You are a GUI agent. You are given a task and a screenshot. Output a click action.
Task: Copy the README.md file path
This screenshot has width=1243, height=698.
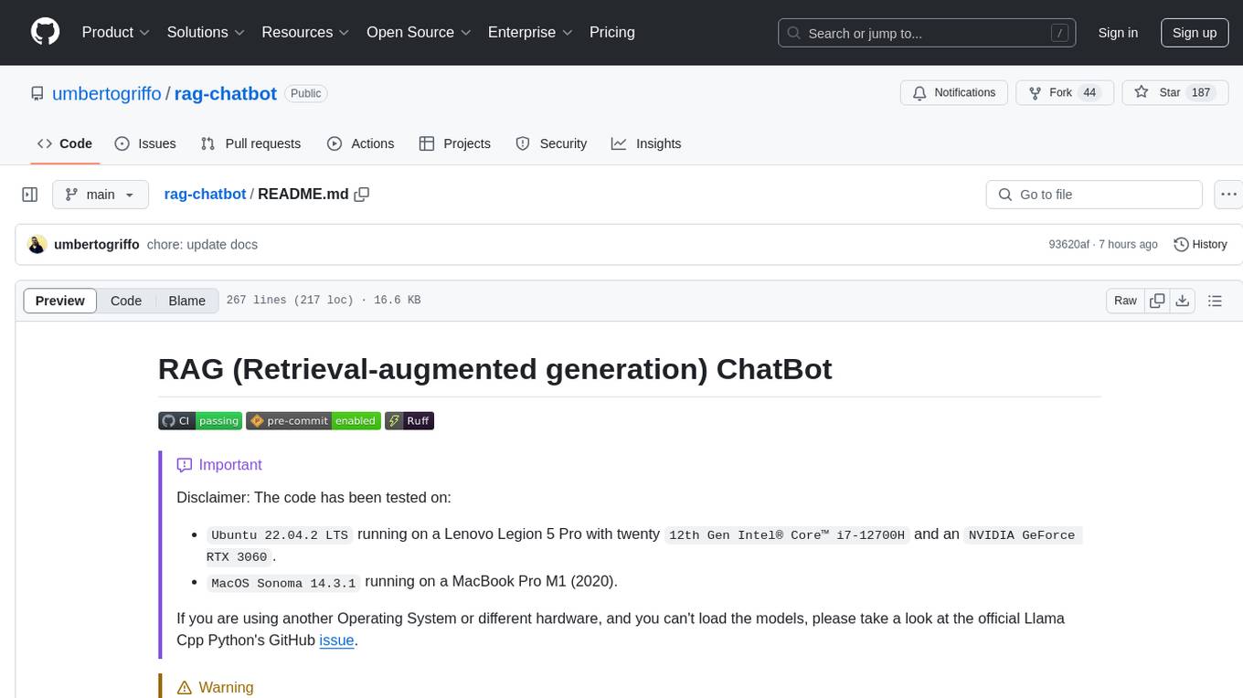[x=362, y=195]
